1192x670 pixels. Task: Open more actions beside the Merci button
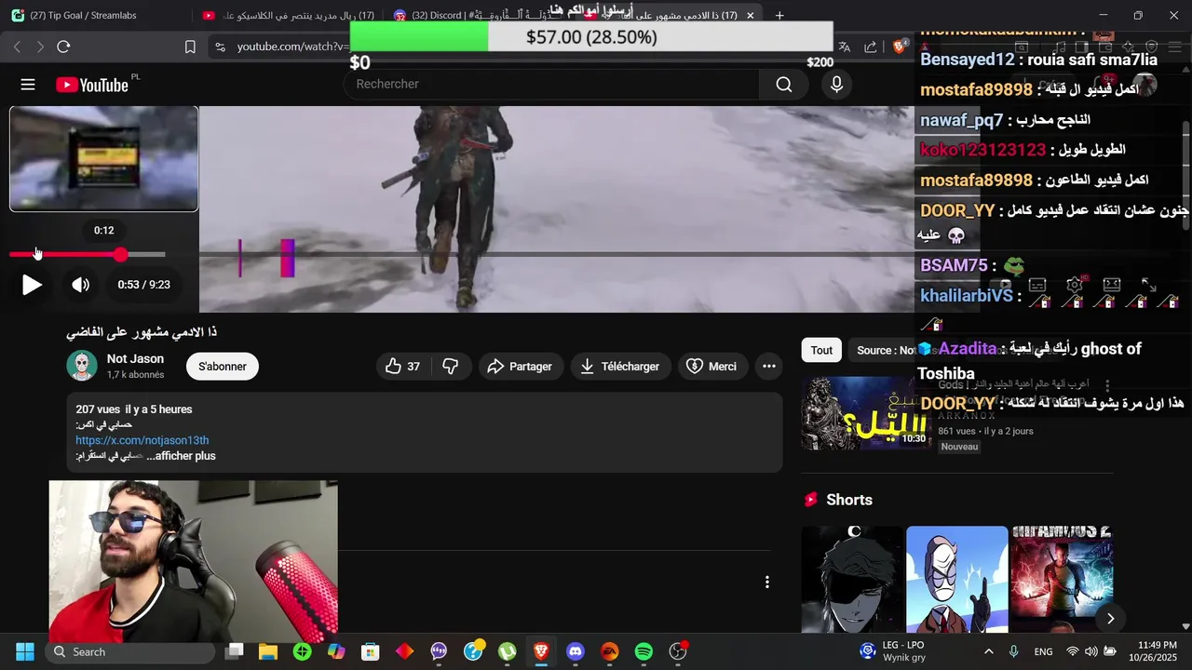pos(769,367)
